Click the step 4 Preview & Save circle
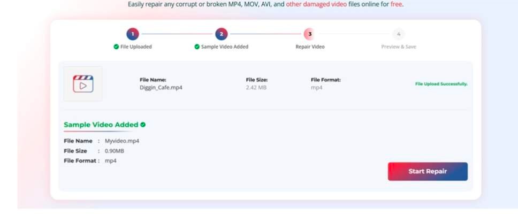 pyautogui.click(x=399, y=34)
